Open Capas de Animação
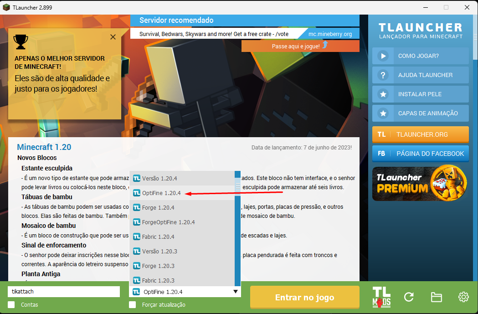Screen dimensions: 478x314 click(421, 113)
